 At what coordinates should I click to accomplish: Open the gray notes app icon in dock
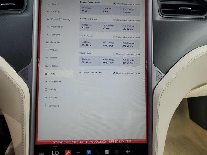[107, 152]
